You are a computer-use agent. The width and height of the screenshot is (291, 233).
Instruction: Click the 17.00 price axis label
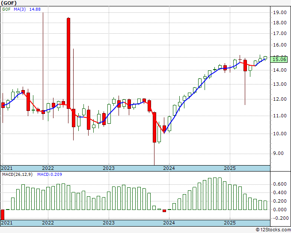[280, 33]
